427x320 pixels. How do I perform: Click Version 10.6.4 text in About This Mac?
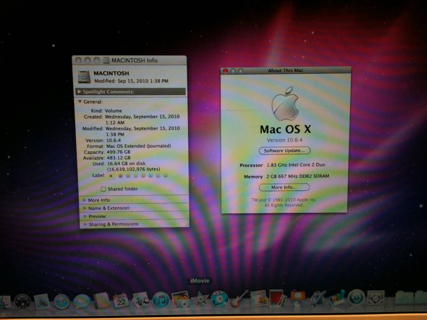[284, 140]
